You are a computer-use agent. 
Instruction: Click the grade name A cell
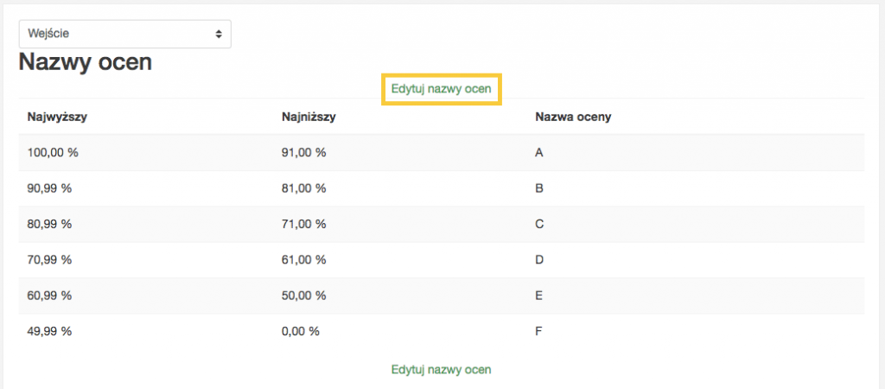click(539, 152)
